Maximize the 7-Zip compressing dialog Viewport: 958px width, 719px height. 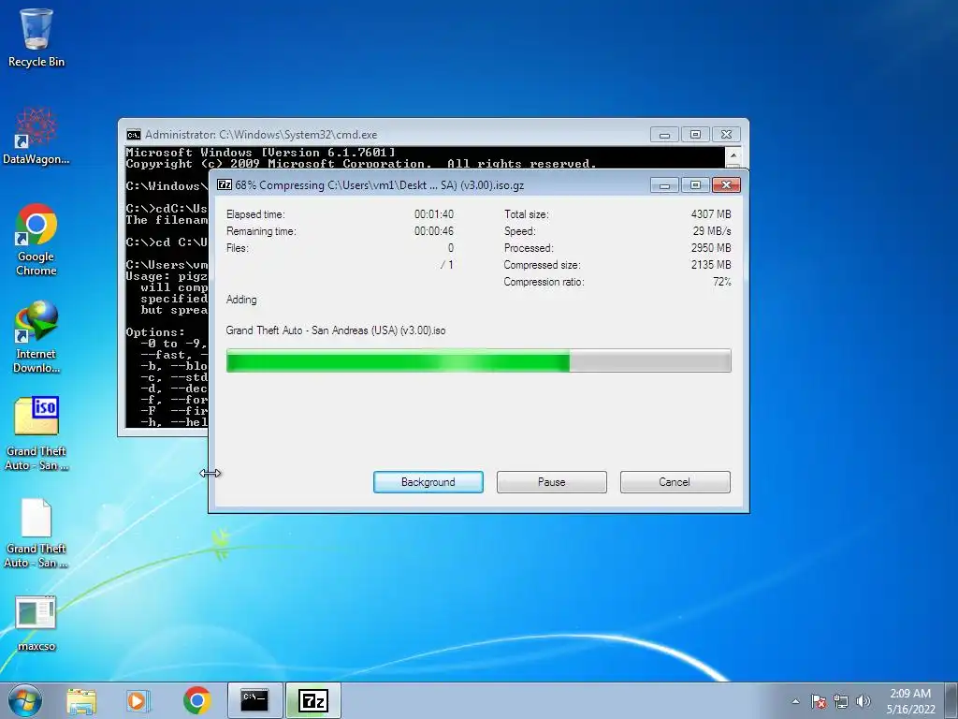point(695,185)
